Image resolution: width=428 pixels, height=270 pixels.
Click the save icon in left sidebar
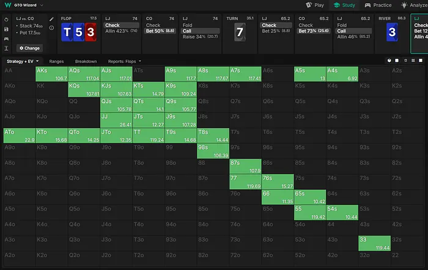coord(6,29)
